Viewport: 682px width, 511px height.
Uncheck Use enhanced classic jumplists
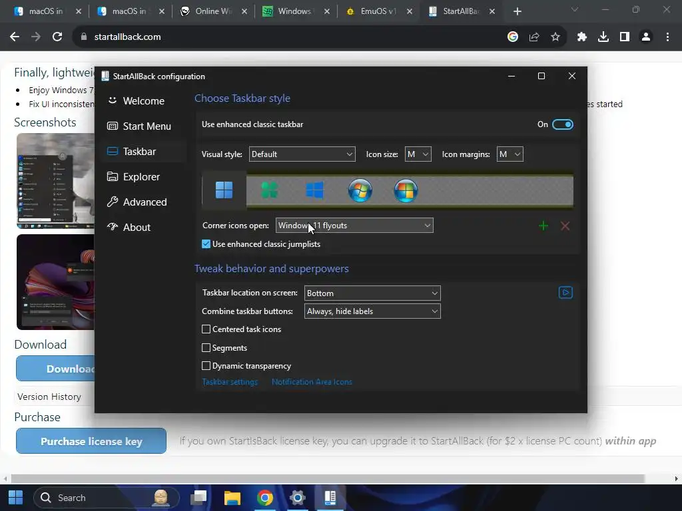(206, 244)
